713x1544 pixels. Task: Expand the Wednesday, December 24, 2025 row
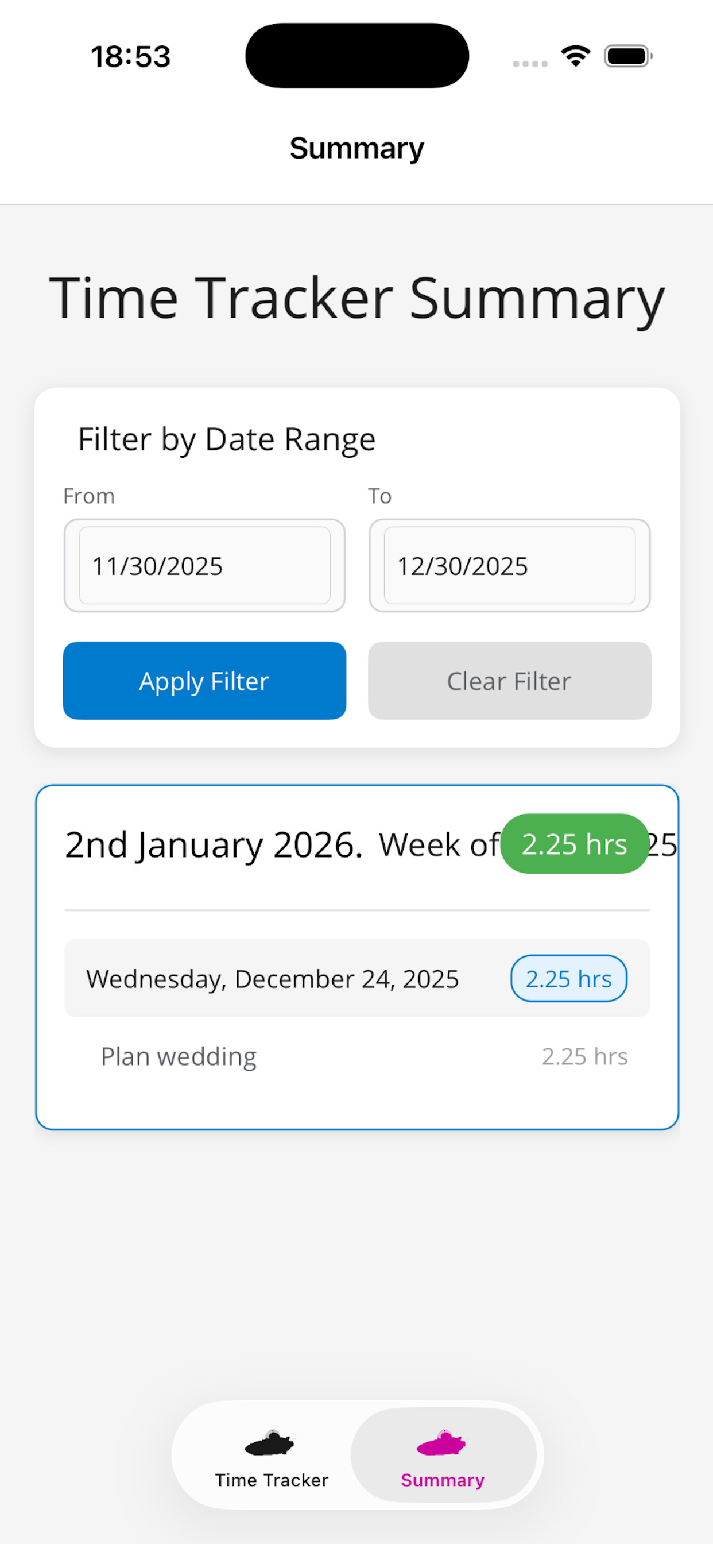click(x=357, y=978)
